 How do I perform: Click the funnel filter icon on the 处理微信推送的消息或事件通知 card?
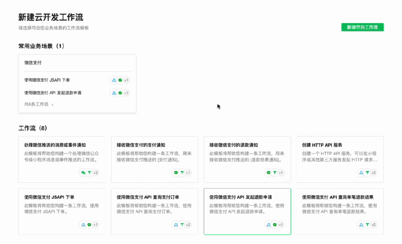89,173
